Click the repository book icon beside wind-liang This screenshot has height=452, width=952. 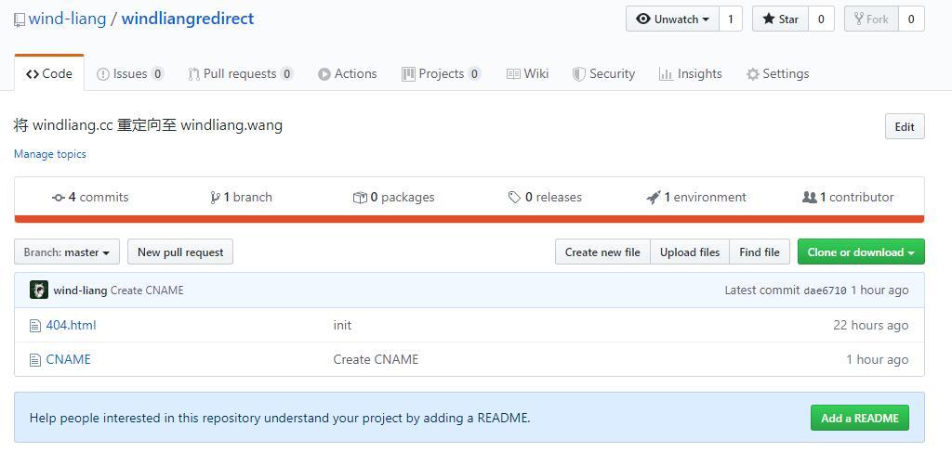coord(20,19)
